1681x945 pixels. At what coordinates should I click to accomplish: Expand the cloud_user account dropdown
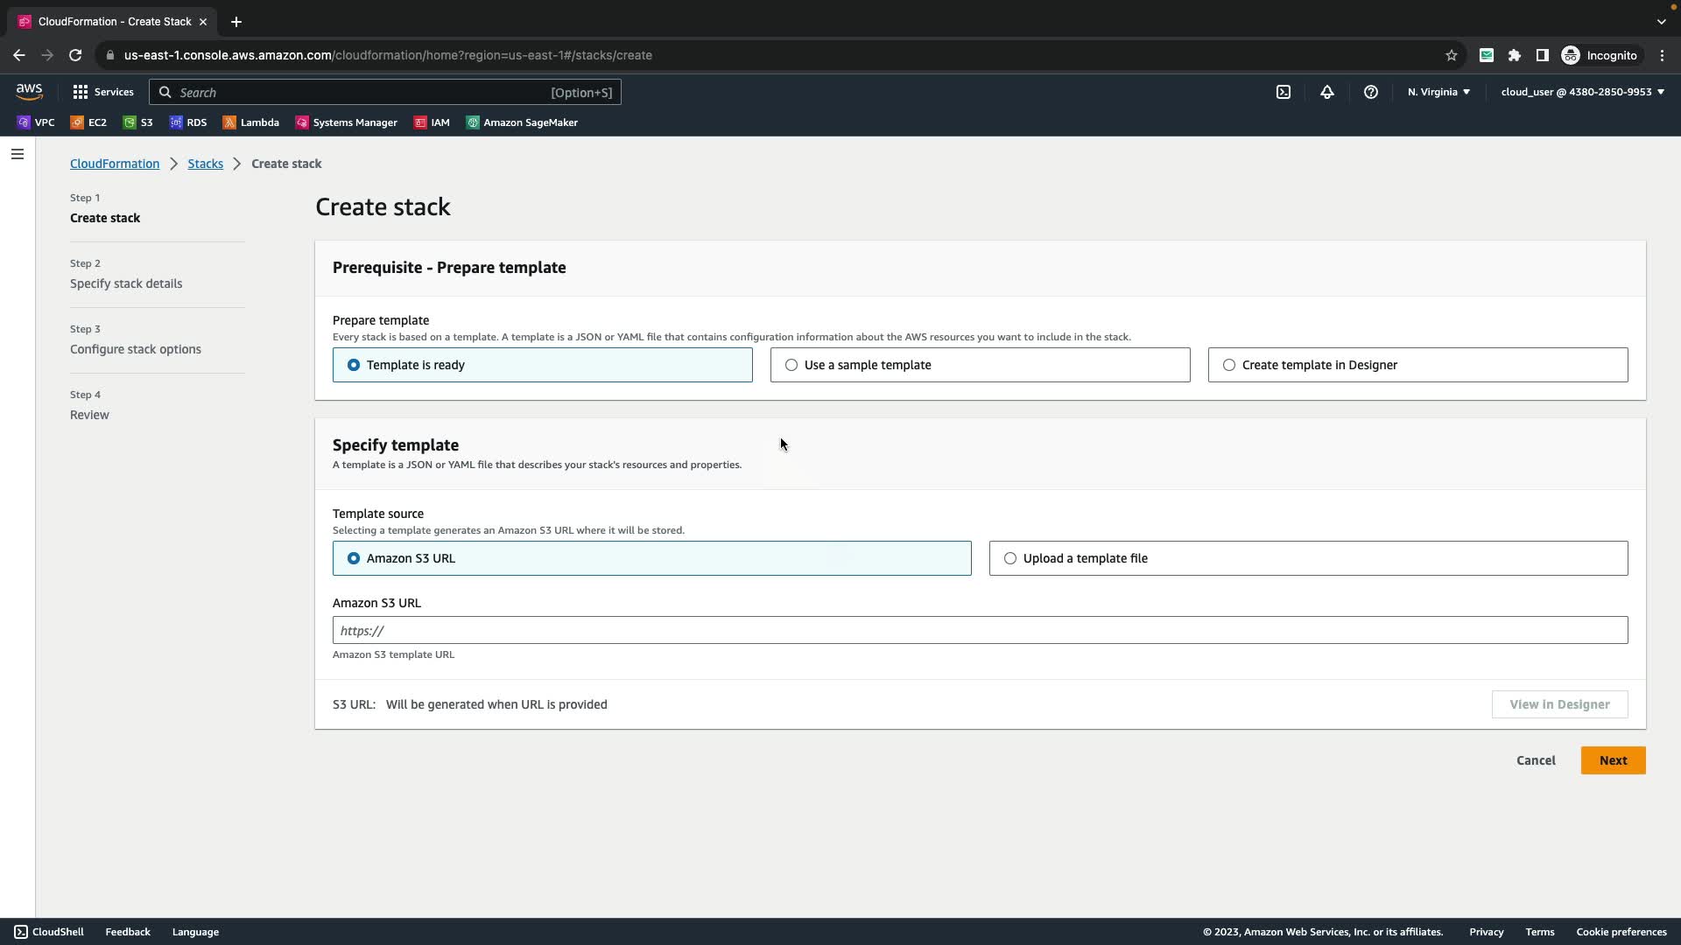click(x=1582, y=92)
